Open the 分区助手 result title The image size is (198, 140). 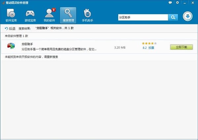[27, 44]
